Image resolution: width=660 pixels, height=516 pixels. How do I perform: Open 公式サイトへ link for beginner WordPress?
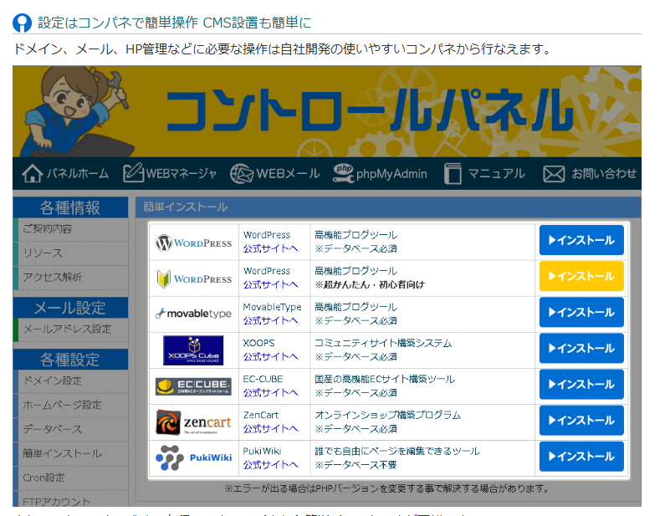(270, 285)
